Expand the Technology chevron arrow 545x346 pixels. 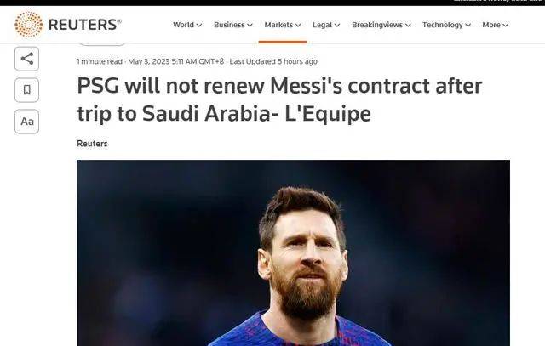click(468, 25)
